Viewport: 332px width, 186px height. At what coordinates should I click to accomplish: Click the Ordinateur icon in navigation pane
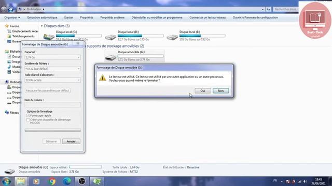[7, 82]
